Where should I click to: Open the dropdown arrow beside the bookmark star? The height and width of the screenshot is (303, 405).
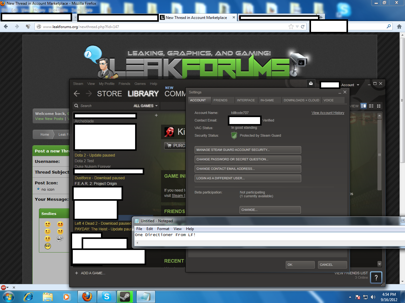[x=297, y=27]
